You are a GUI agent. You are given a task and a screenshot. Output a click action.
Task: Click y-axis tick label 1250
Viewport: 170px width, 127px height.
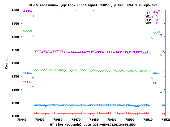pos(15,50)
